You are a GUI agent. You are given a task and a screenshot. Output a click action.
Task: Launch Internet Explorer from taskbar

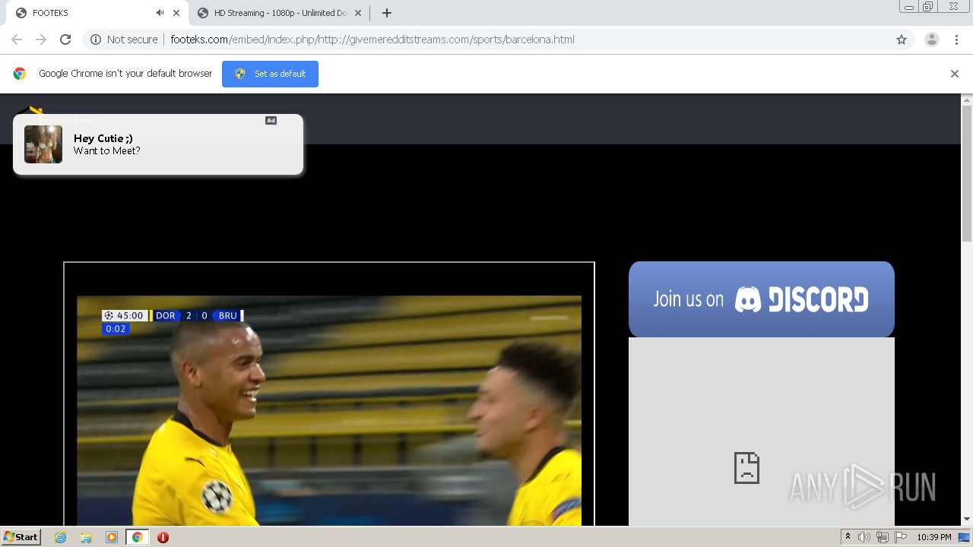pyautogui.click(x=61, y=537)
